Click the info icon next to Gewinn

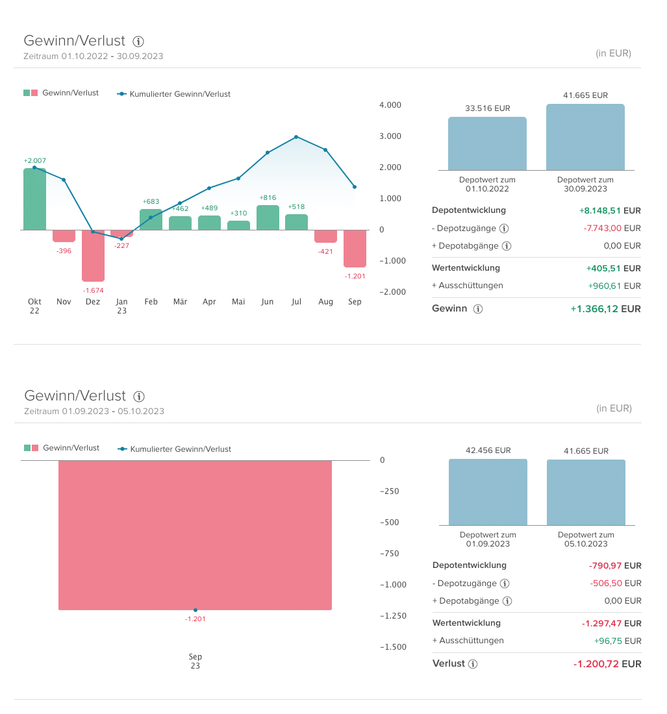pyautogui.click(x=478, y=309)
